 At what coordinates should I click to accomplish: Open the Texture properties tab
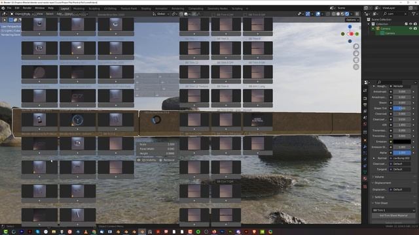(x=365, y=187)
